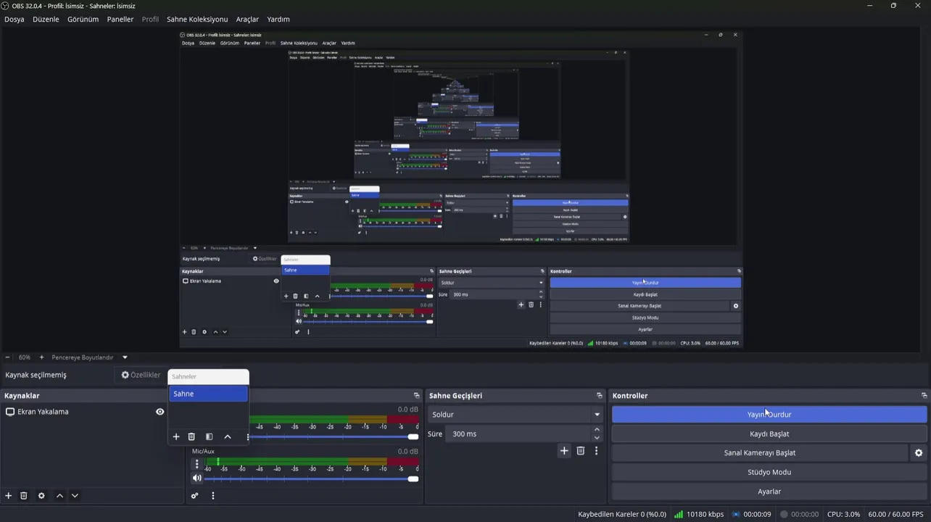The width and height of the screenshot is (931, 522).
Task: Click Sanal Kamerayı Başlat
Action: (x=760, y=453)
